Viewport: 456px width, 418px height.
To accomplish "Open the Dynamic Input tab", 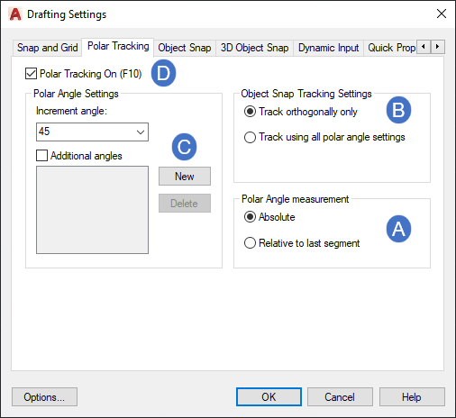I will 328,48.
